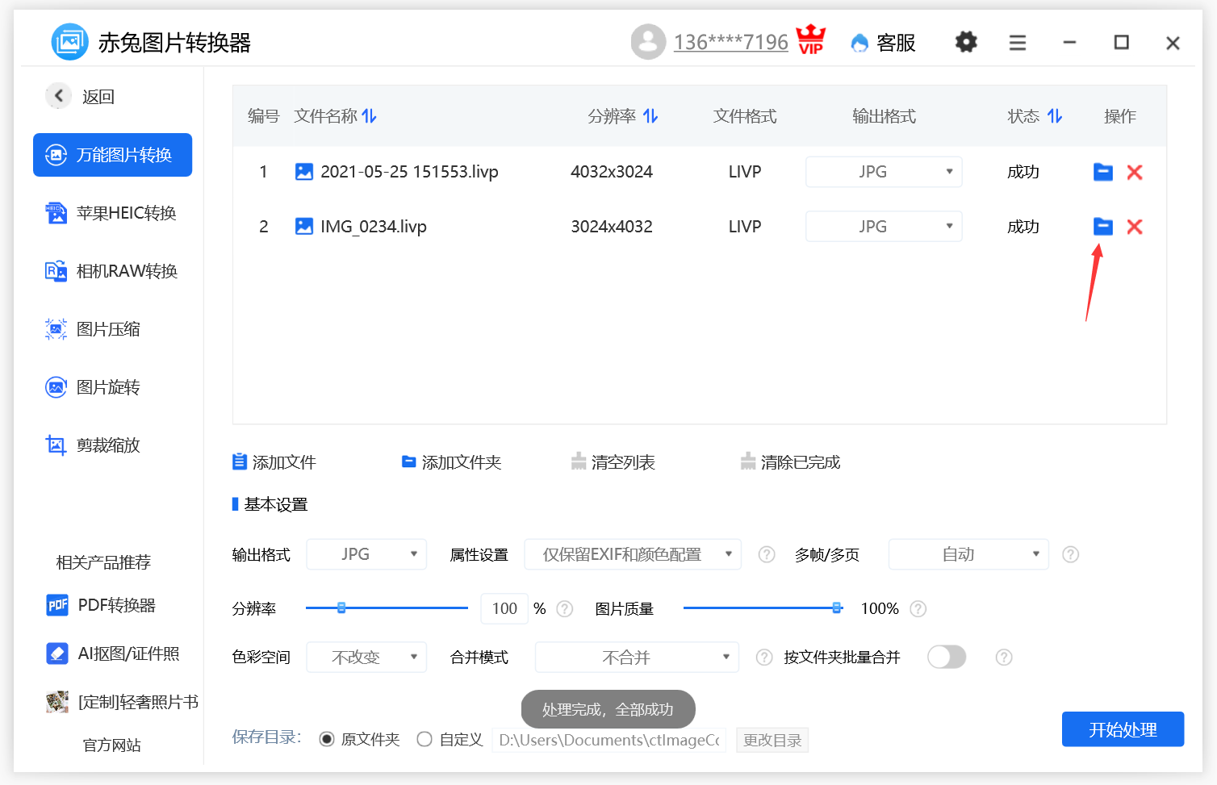Click the 赤兔图片转换器 app logo
Viewport: 1217px width, 785px height.
(x=69, y=42)
